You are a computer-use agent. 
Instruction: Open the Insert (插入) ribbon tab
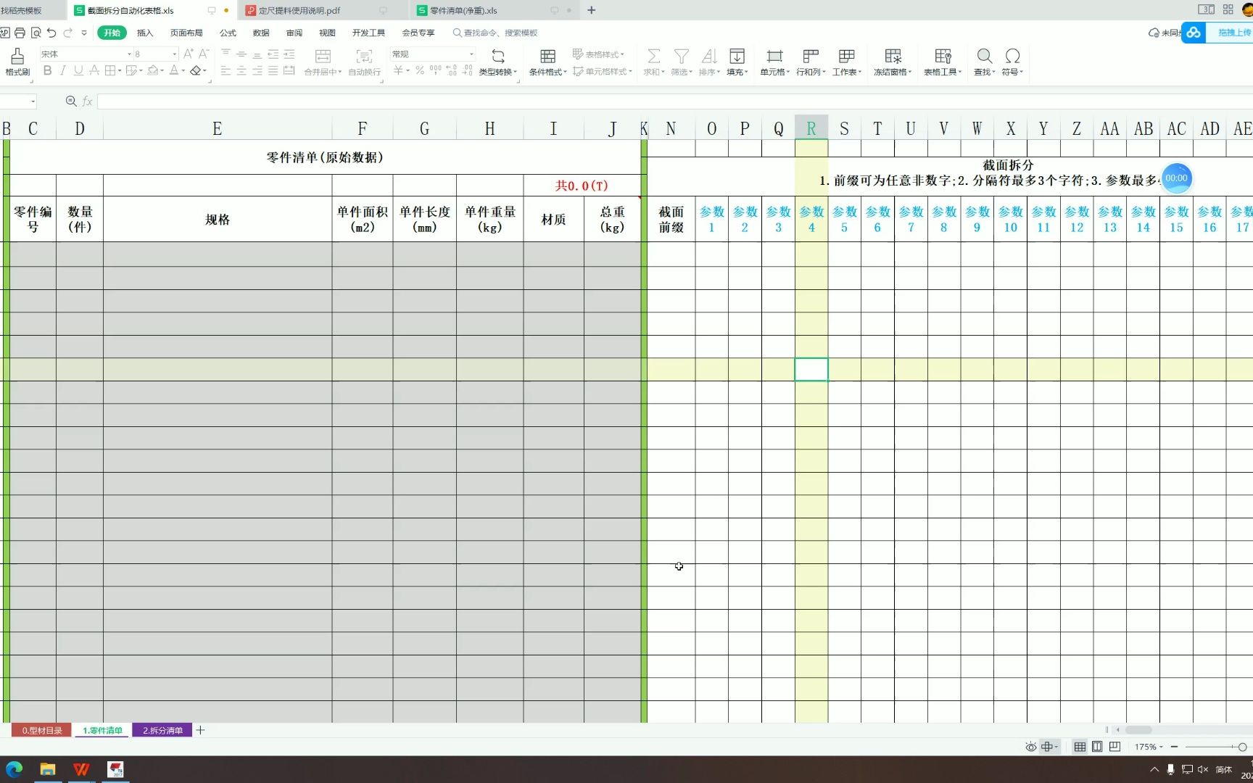[145, 33]
